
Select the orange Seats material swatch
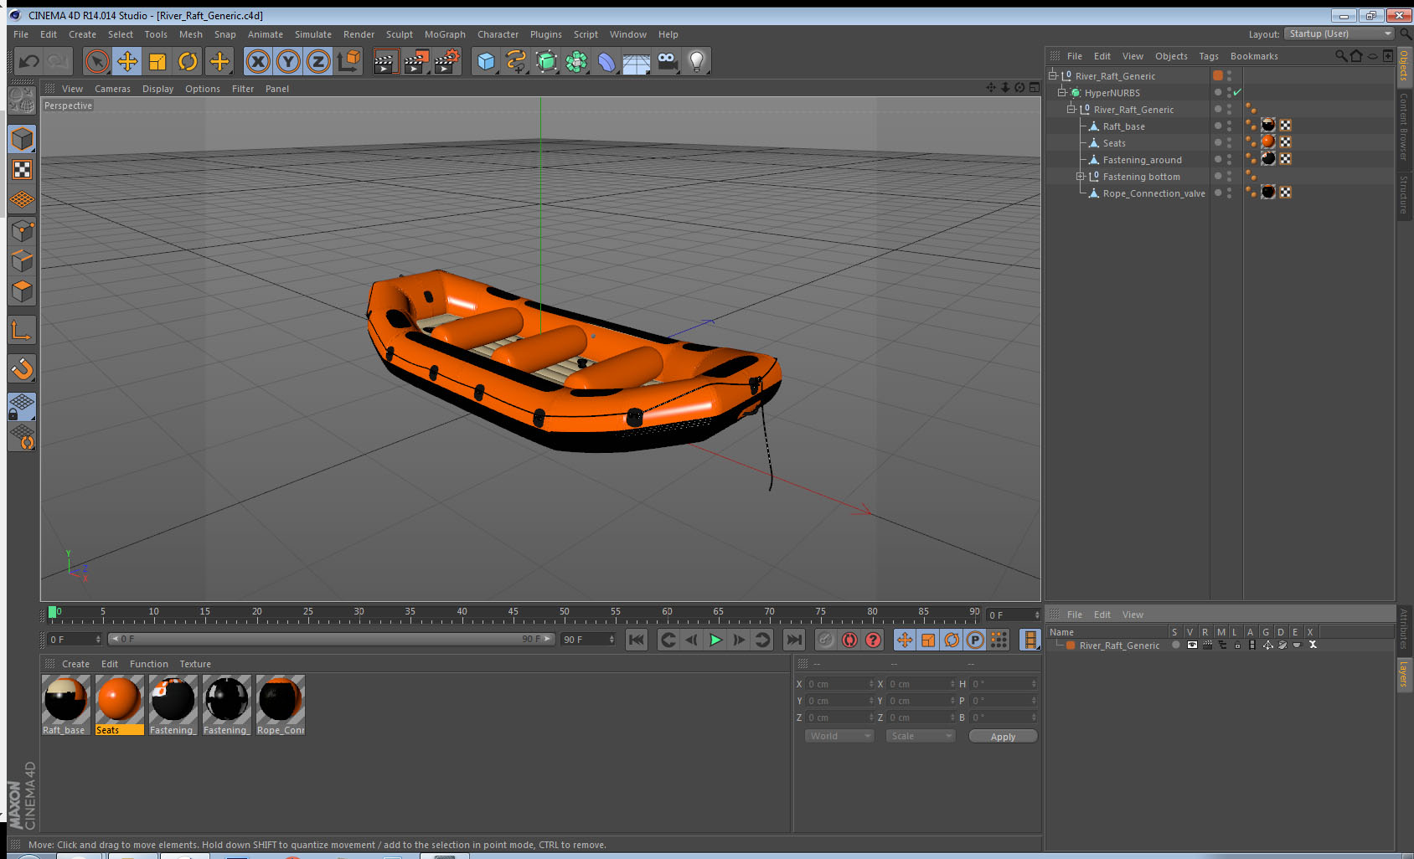tap(119, 705)
